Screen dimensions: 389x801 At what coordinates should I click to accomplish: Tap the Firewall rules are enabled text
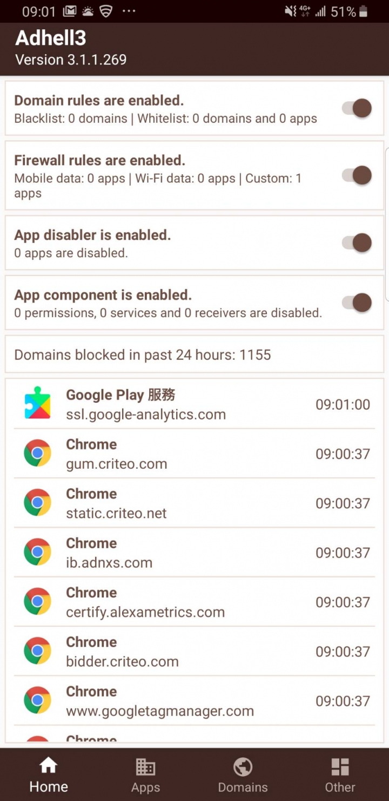99,160
